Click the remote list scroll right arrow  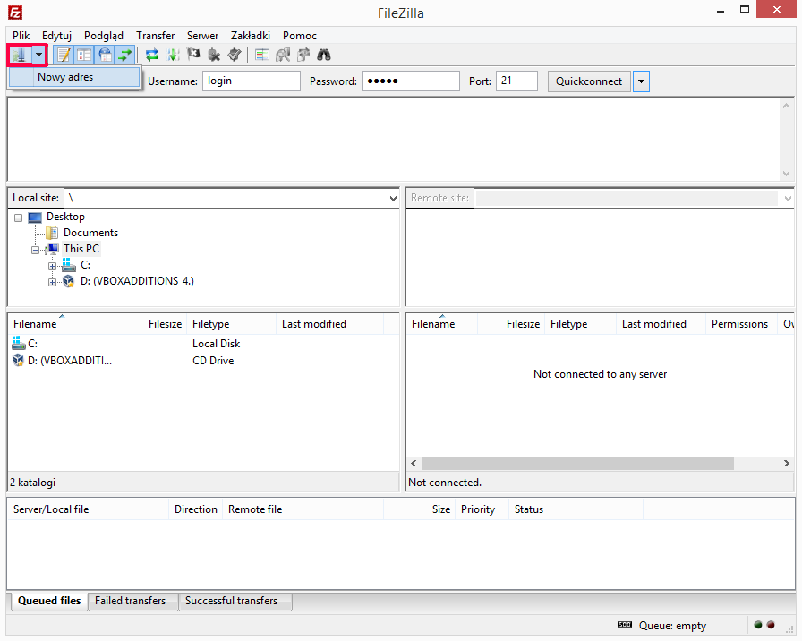(x=786, y=464)
